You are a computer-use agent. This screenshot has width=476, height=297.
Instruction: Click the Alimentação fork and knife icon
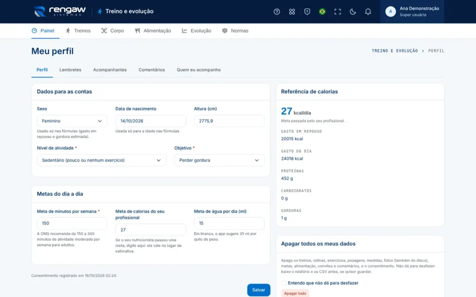click(x=138, y=31)
